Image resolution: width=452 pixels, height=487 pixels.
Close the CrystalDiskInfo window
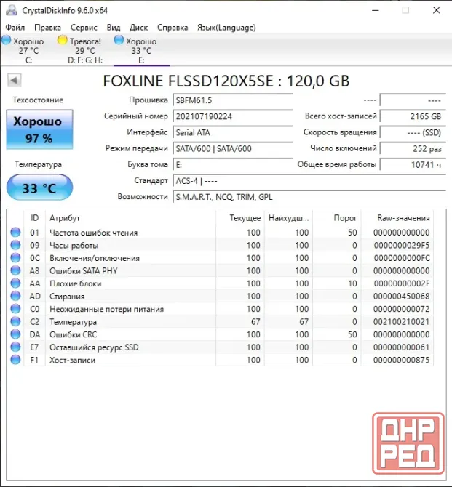point(437,10)
